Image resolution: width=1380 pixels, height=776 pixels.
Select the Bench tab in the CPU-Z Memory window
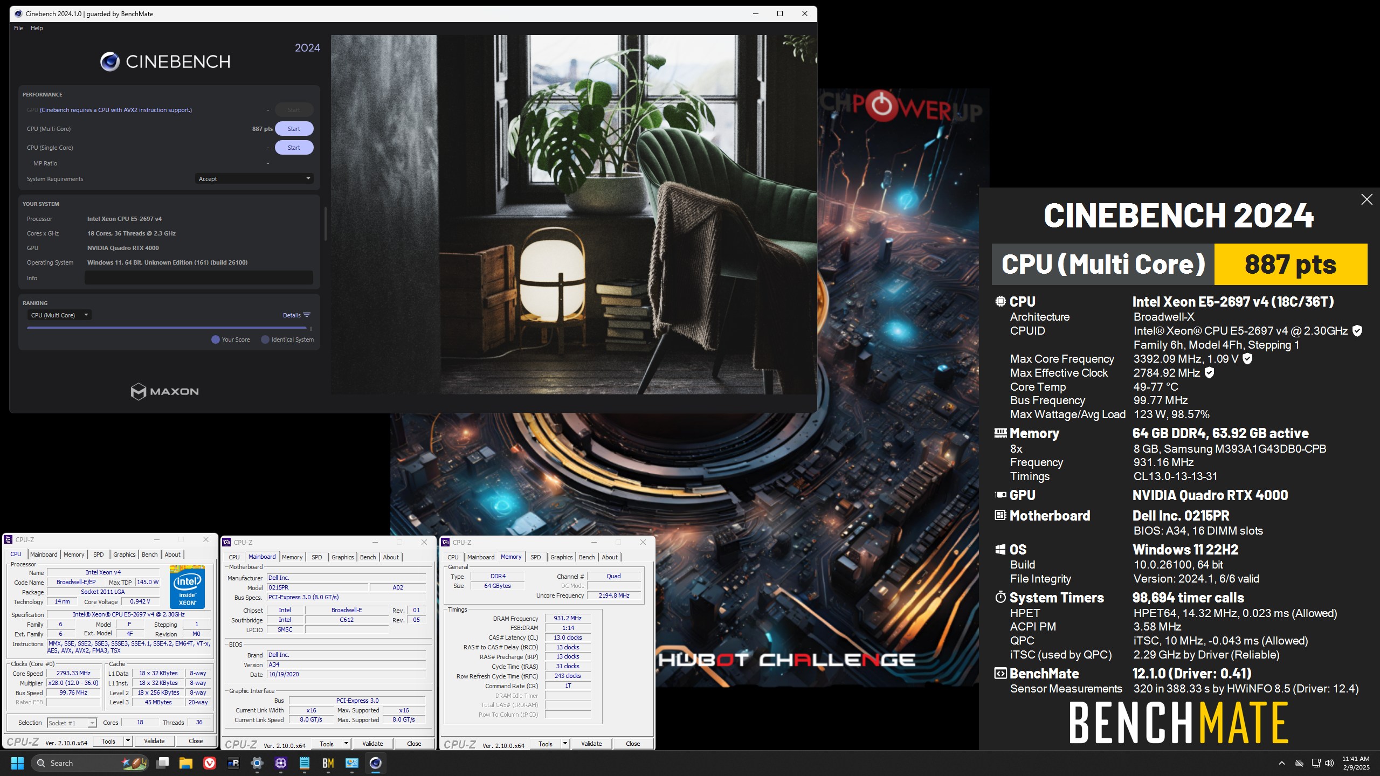click(x=587, y=557)
